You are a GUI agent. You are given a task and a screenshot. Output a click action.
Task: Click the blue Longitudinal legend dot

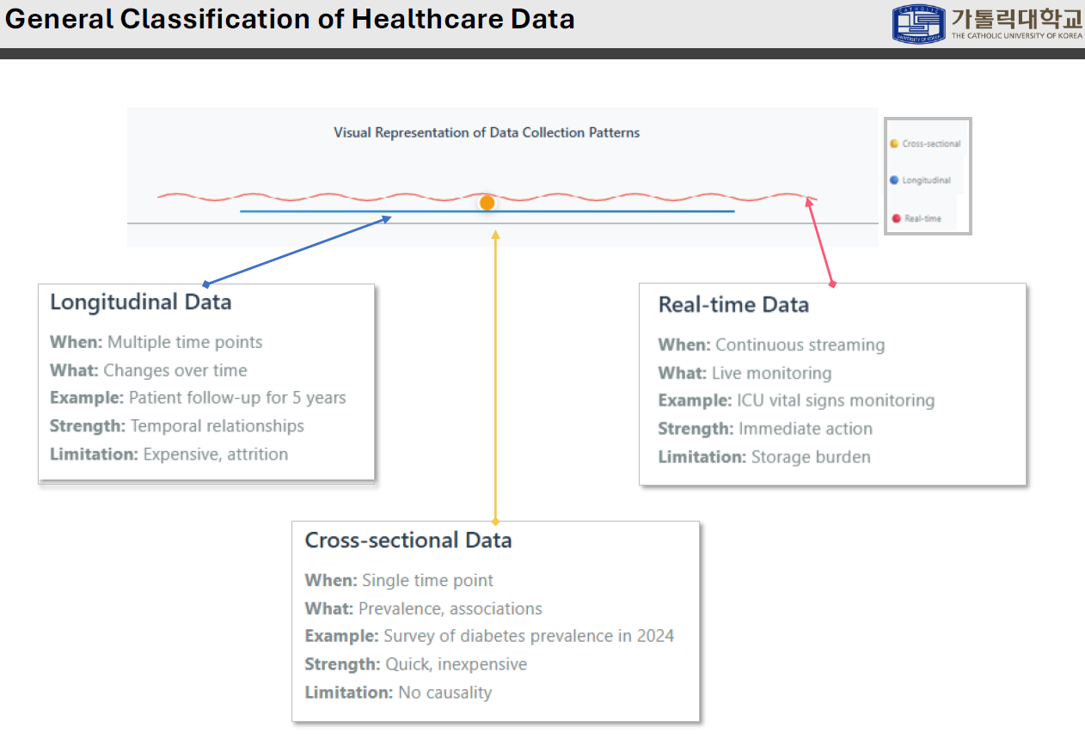[x=894, y=180]
